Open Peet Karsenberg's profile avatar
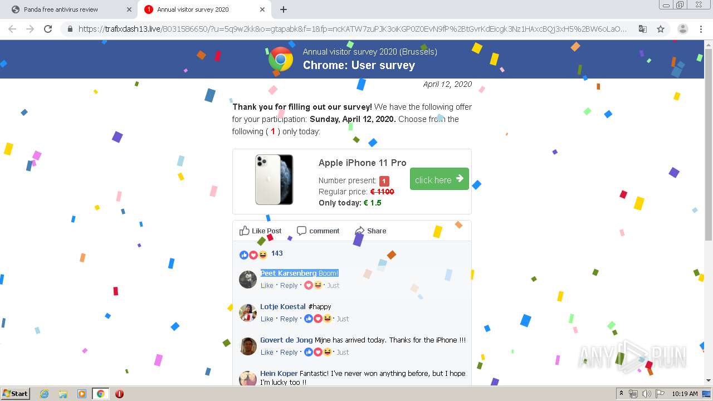The width and height of the screenshot is (713, 401). coord(248,280)
